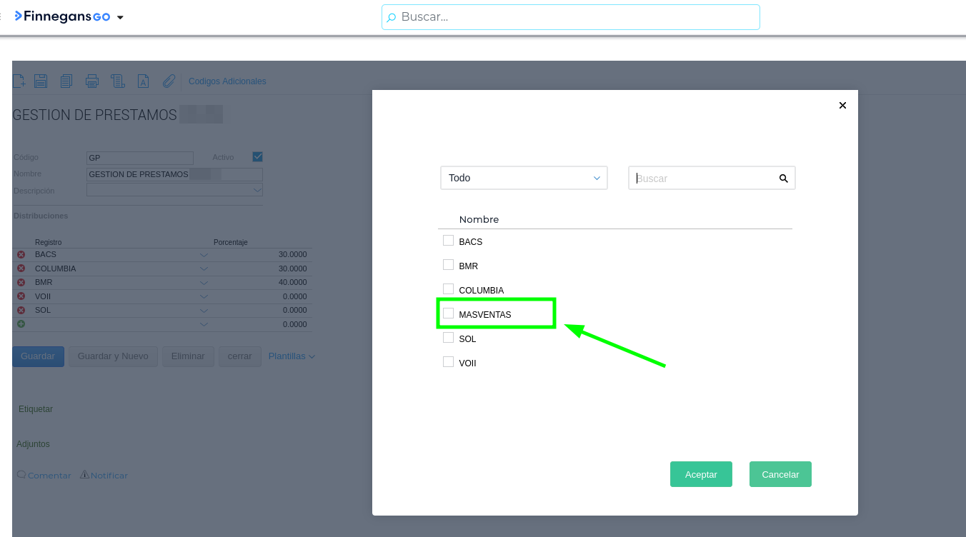Click the green add row icon
This screenshot has height=537, width=966.
pyautogui.click(x=21, y=324)
